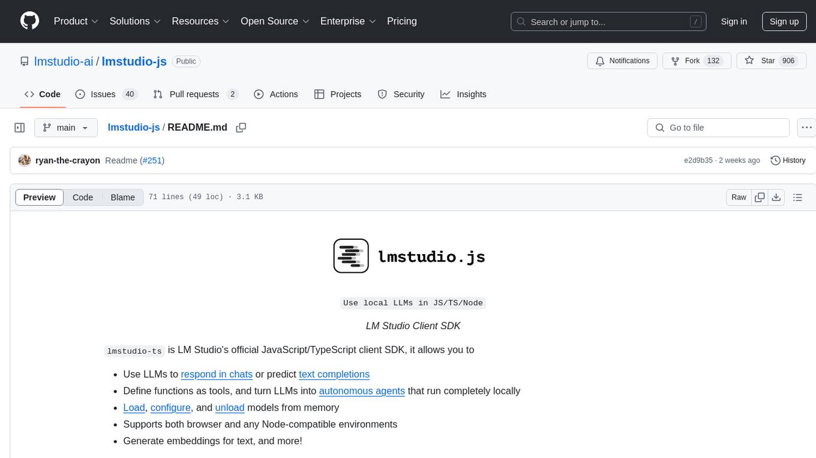Screen dimensions: 816x458
Task: Open pull request #251 link
Action: pyautogui.click(x=152, y=161)
